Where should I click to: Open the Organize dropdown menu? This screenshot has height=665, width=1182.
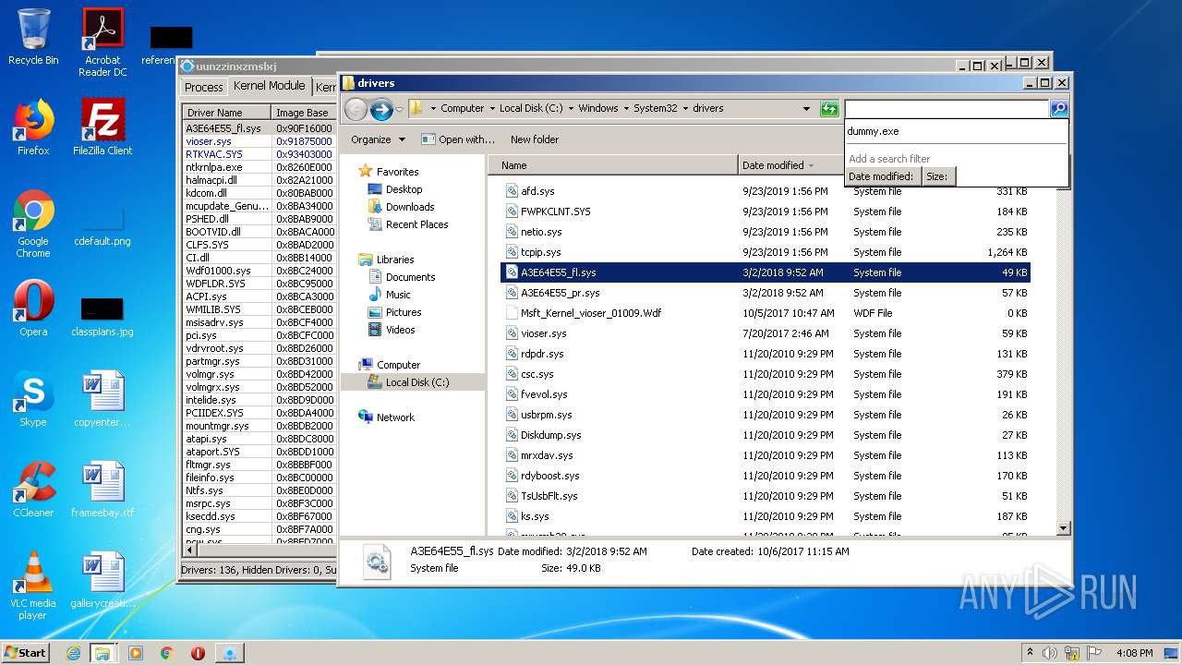378,139
